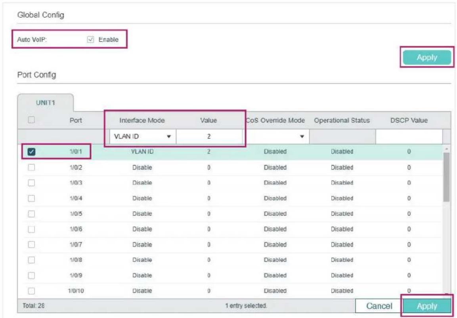Image resolution: width=457 pixels, height=318 pixels.
Task: Check the port 1/0/6 checkbox
Action: click(x=31, y=229)
